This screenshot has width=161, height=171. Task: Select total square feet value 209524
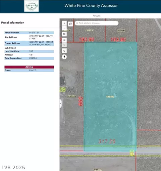33,58
